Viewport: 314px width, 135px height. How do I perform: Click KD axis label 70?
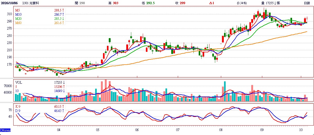tap(10, 110)
